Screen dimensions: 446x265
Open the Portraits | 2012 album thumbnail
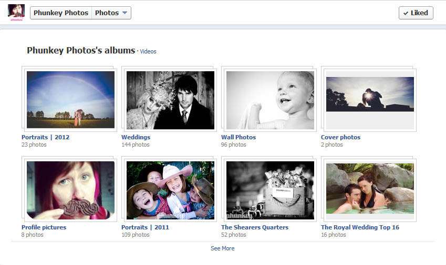pyautogui.click(x=70, y=100)
